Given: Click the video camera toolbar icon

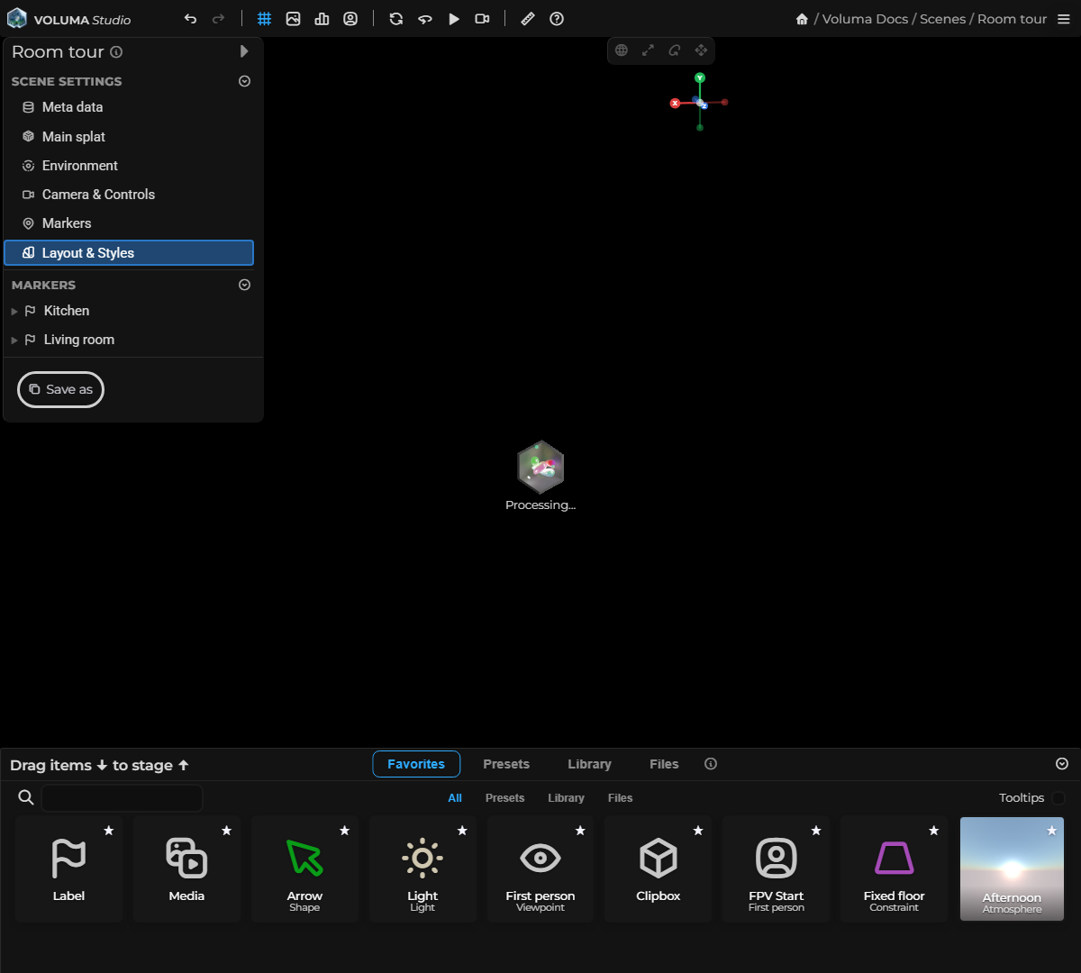Looking at the screenshot, I should pyautogui.click(x=483, y=19).
